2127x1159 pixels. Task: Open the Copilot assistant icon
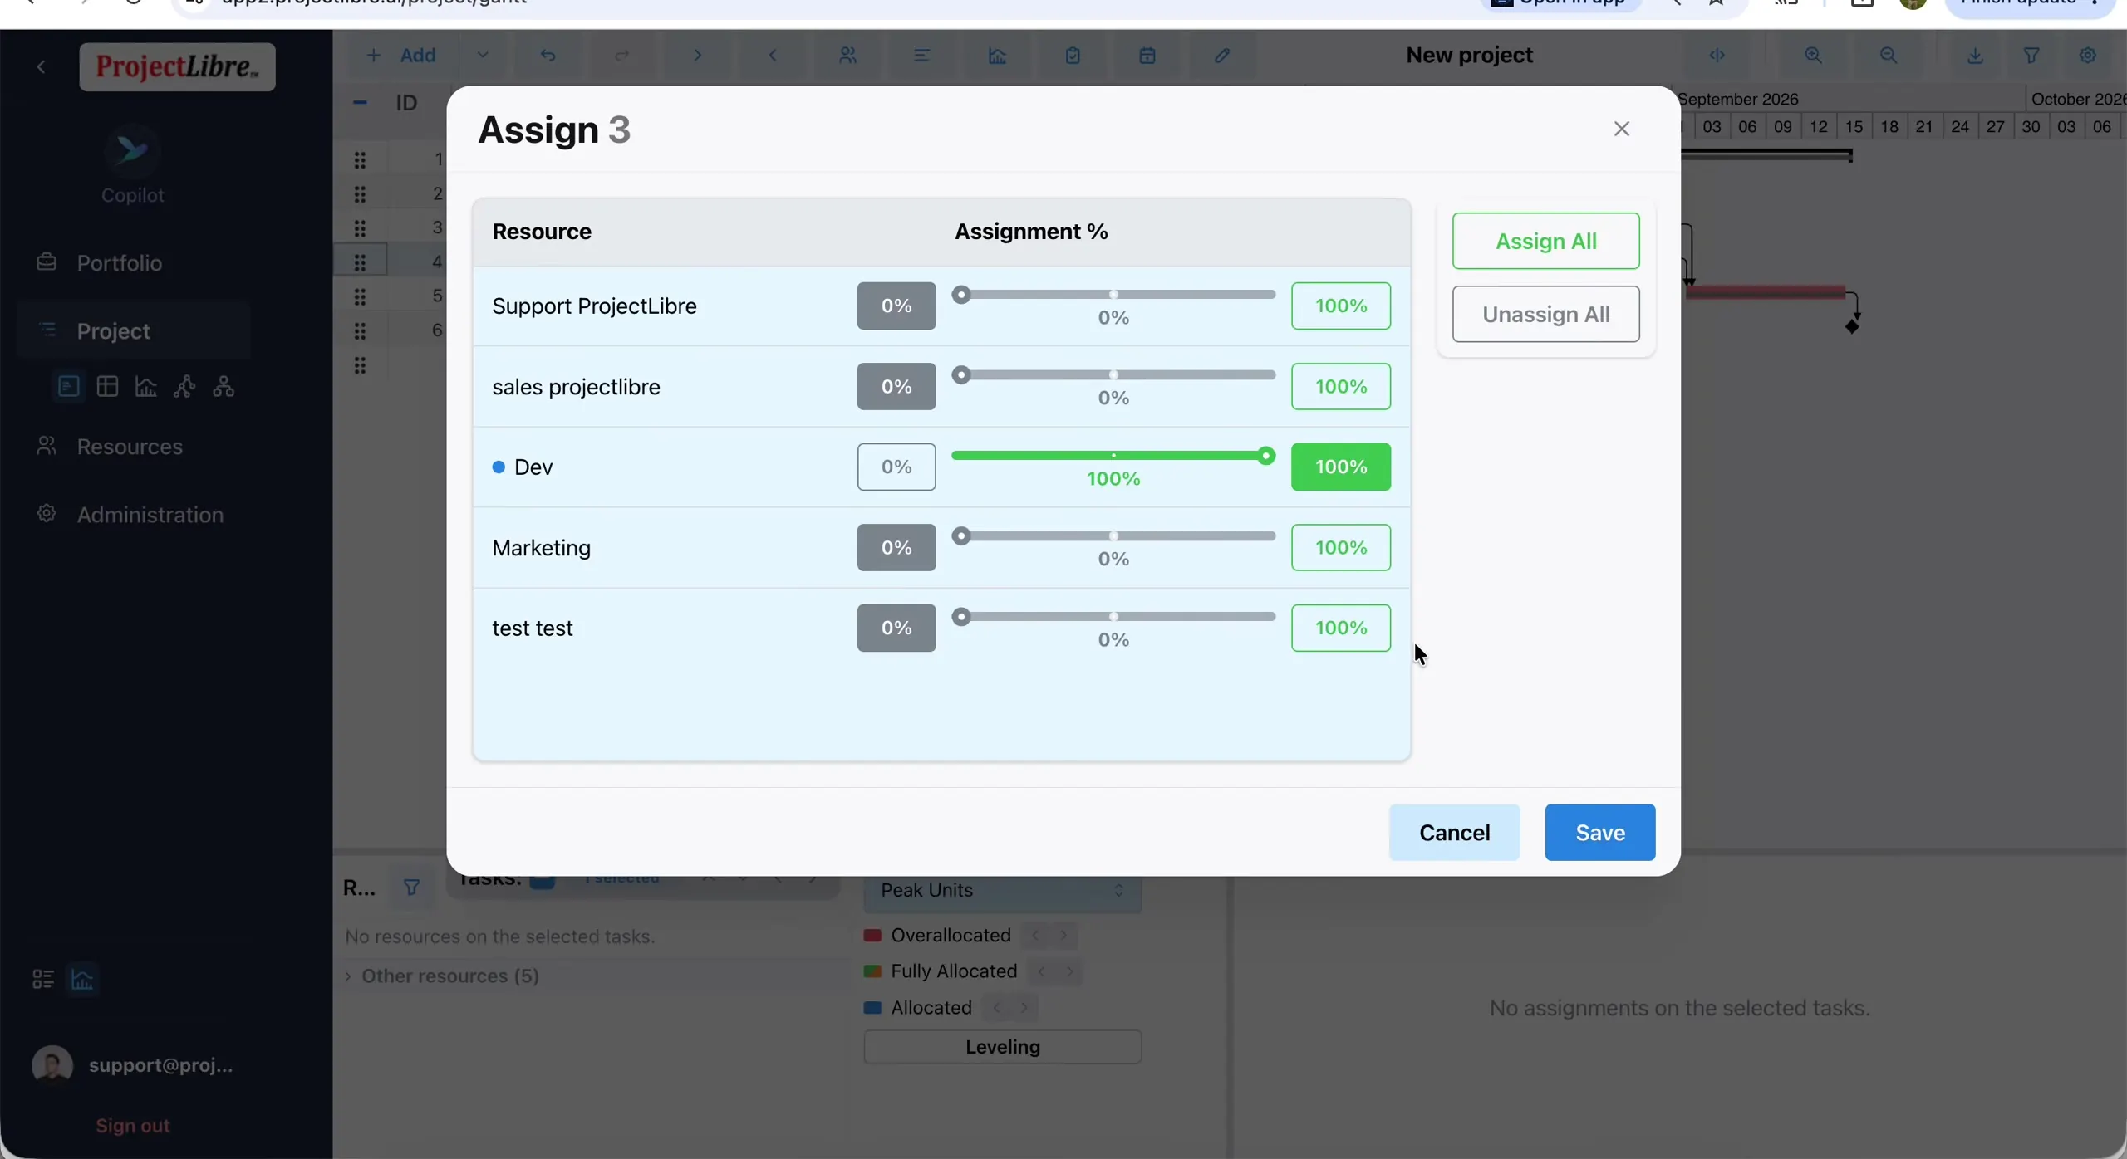tap(132, 150)
